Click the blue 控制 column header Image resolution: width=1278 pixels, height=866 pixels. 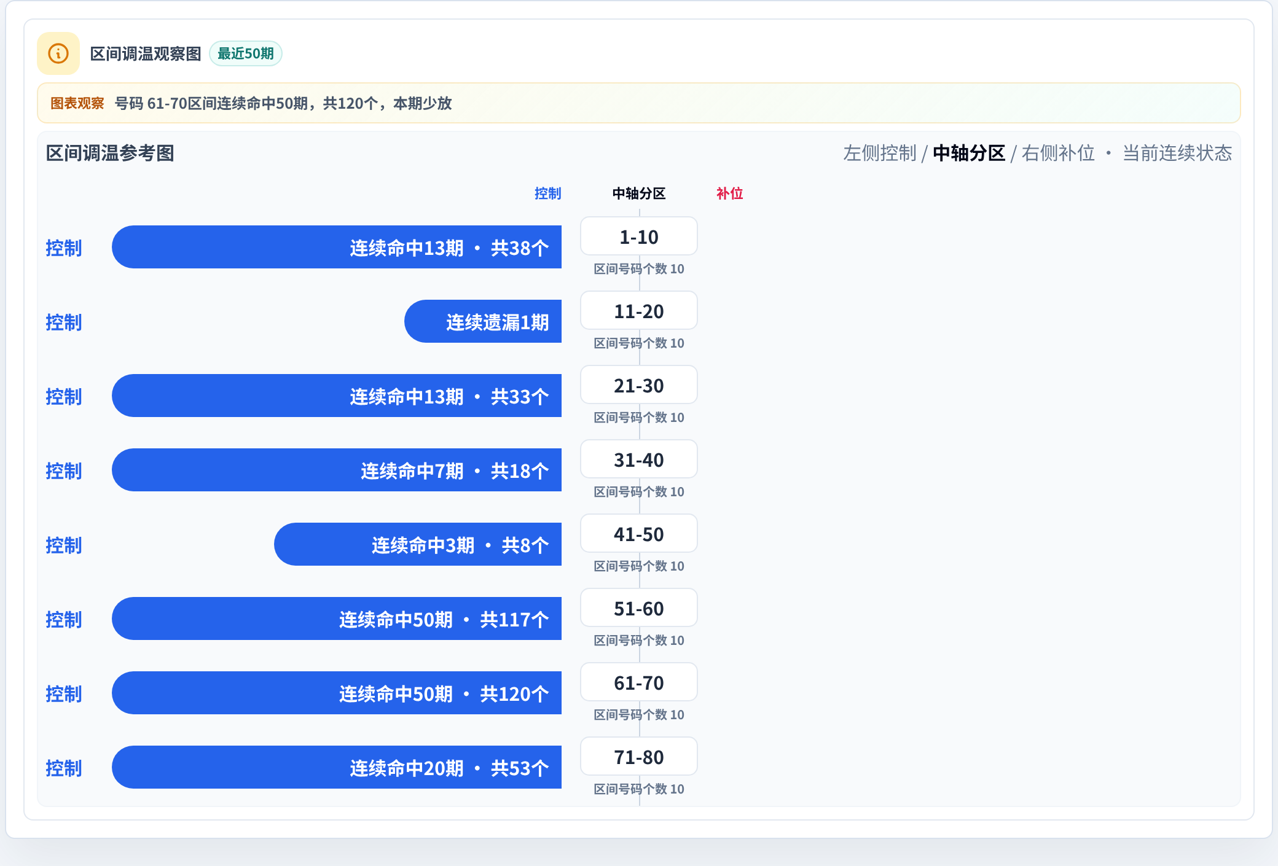548,193
